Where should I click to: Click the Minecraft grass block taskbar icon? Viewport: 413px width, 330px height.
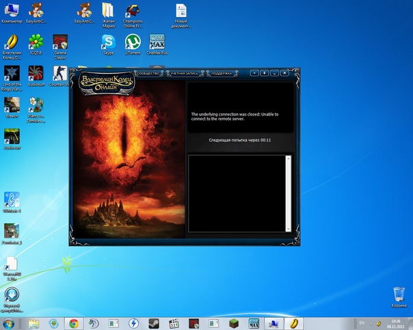235,322
